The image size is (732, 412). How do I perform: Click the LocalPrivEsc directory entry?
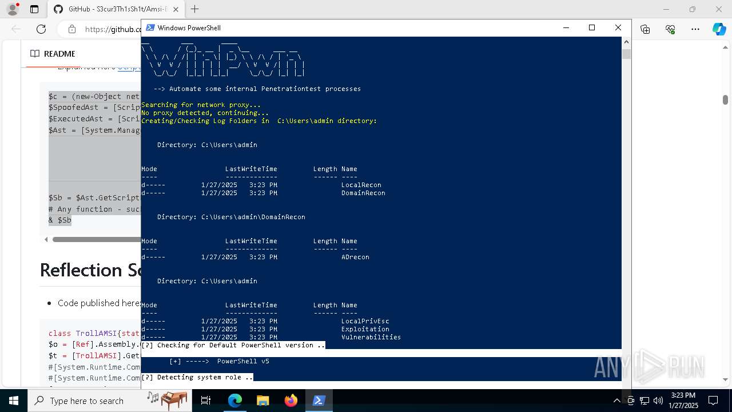pyautogui.click(x=365, y=321)
